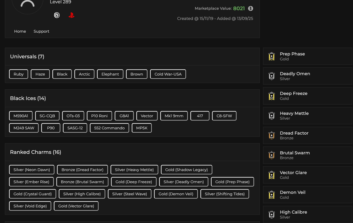Select the Brown universal skin tag

(137, 74)
